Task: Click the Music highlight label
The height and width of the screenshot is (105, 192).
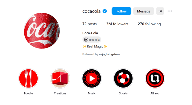Action: click(x=92, y=93)
